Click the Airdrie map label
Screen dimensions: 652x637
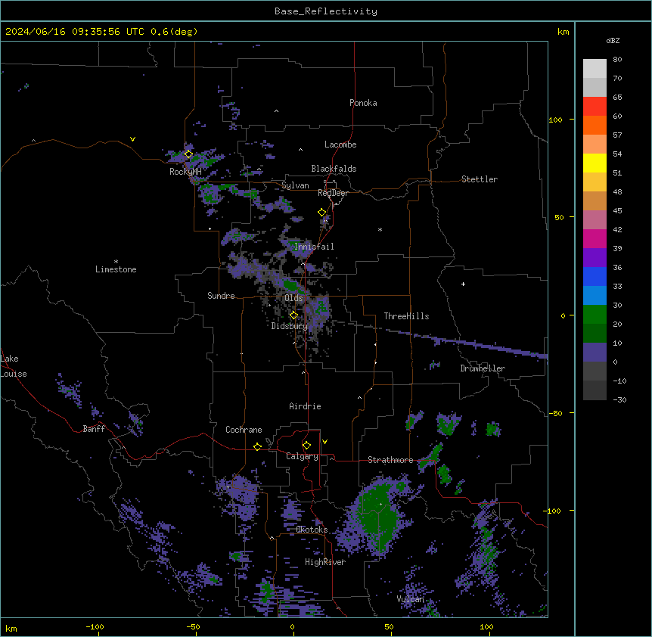tap(306, 406)
